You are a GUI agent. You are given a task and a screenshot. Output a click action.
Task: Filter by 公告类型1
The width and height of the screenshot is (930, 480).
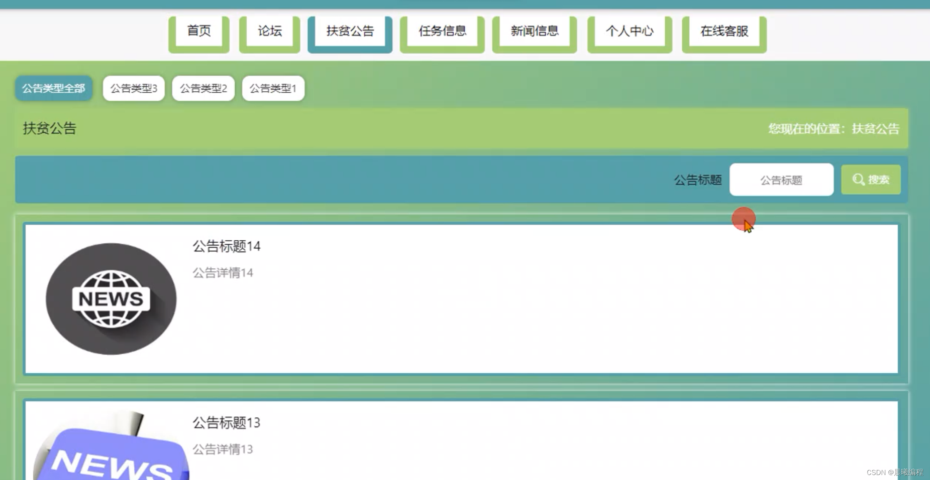273,88
